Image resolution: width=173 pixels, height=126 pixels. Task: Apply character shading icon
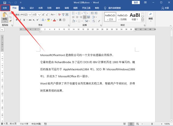click(60, 20)
